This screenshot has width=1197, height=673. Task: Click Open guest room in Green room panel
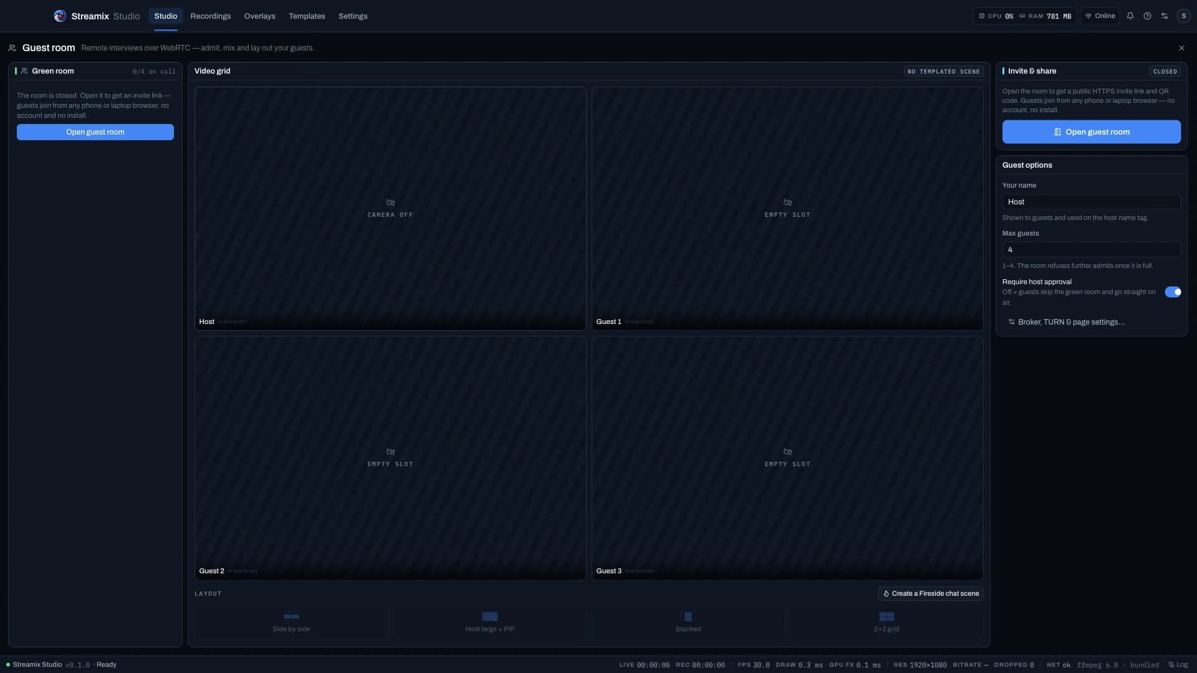pos(95,132)
